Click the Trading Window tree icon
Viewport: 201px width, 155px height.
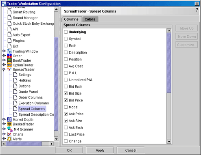point(9,51)
